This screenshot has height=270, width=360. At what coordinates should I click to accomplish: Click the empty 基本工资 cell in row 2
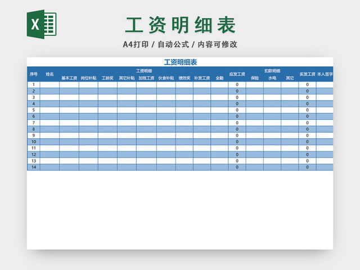[x=69, y=91]
